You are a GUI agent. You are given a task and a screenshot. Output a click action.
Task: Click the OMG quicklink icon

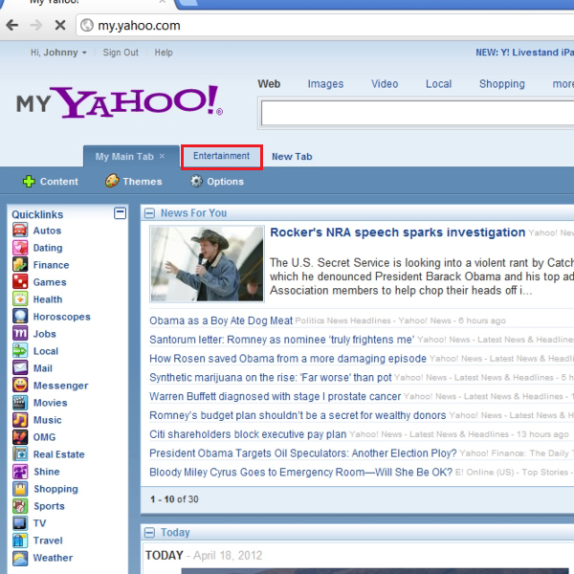pyautogui.click(x=20, y=437)
